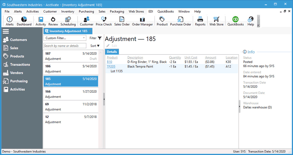Select the Inventory Adjustment 185 tab

[x=68, y=31]
